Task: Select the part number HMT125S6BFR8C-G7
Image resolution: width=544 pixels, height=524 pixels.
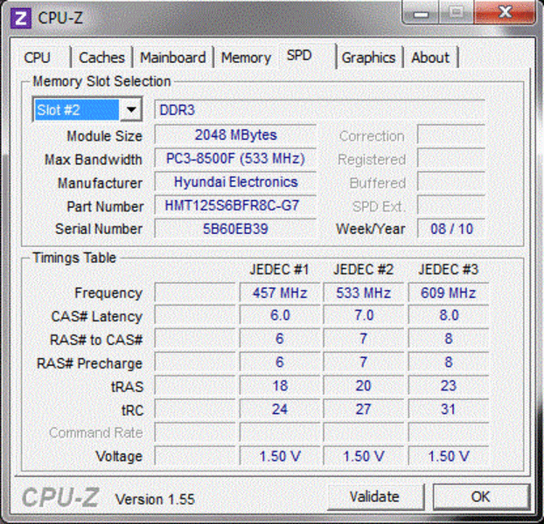Action: [x=235, y=206]
